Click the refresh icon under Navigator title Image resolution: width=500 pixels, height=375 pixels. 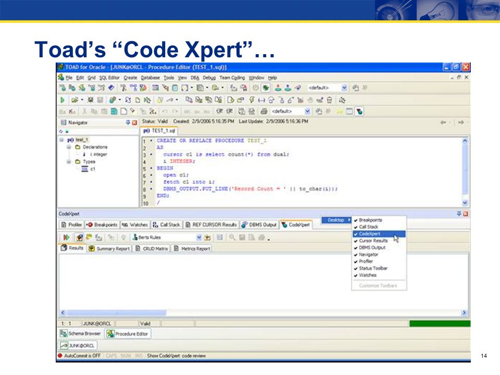[x=61, y=131]
